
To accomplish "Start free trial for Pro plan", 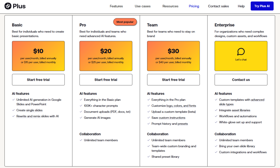I will point(106,80).
